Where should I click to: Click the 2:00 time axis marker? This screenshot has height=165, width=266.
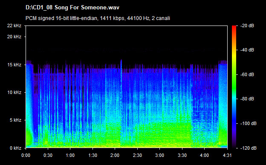tap(115, 155)
